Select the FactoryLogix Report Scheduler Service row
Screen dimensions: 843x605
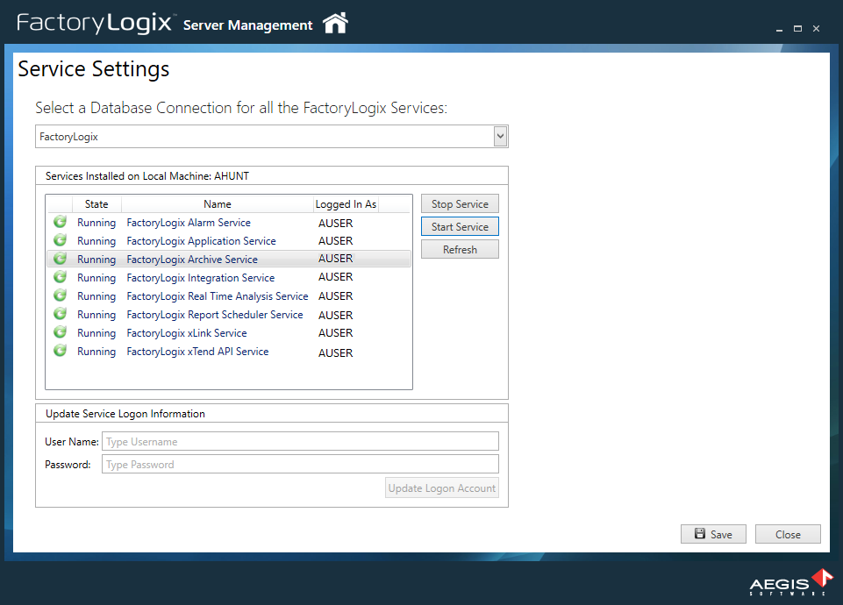tap(217, 314)
